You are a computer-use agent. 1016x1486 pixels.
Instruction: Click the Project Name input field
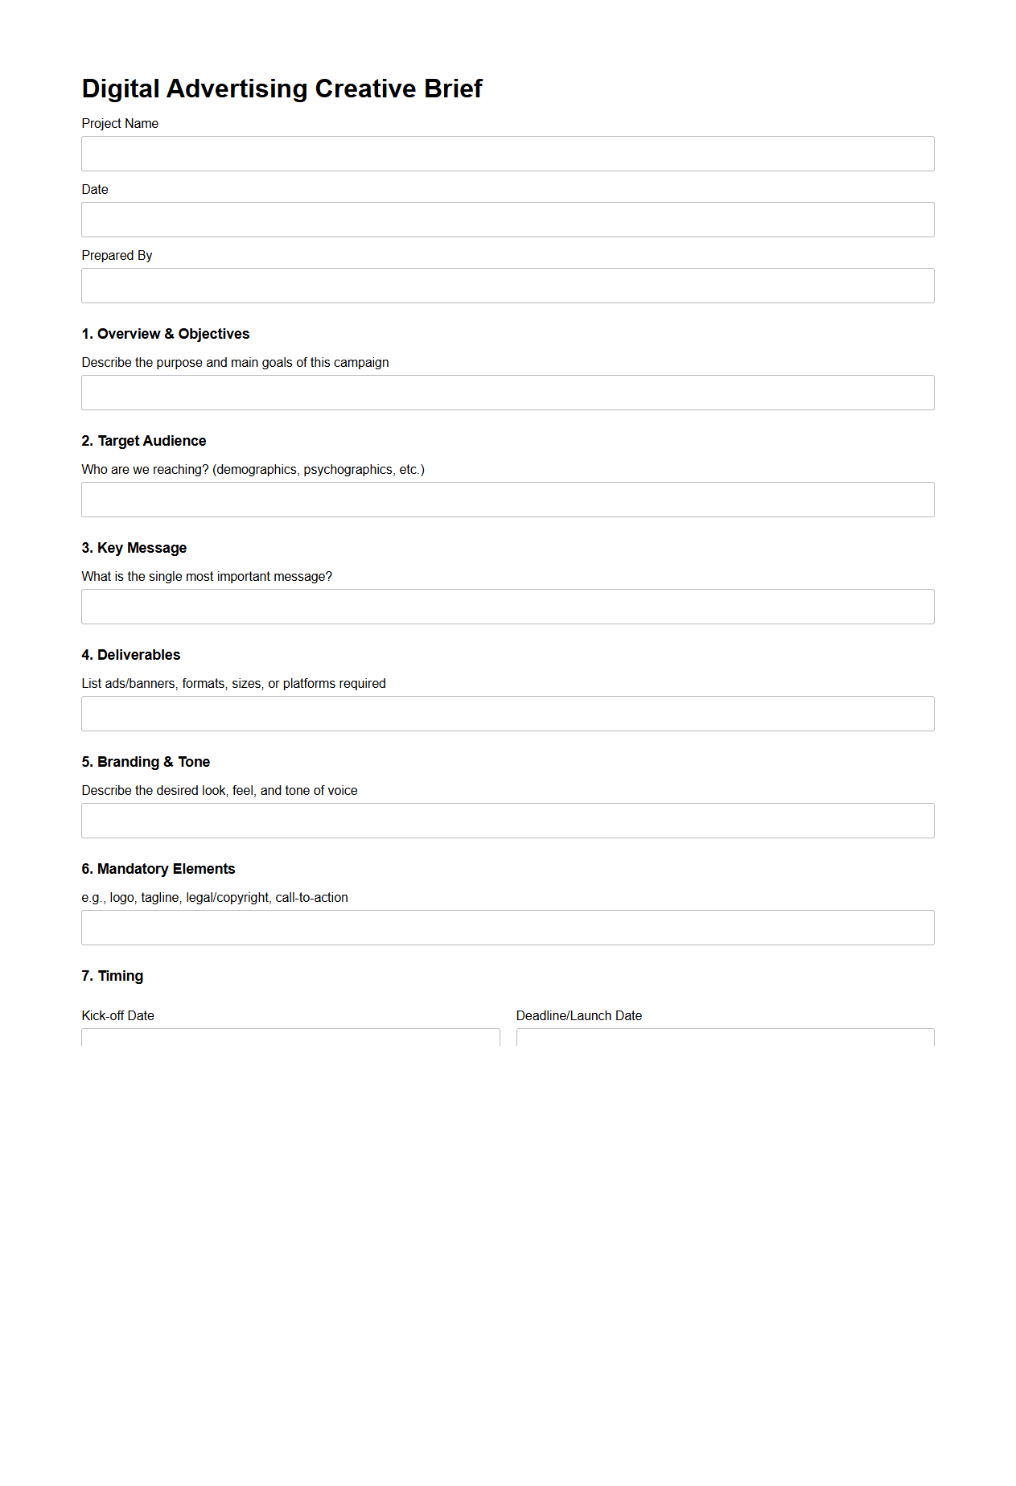tap(507, 154)
